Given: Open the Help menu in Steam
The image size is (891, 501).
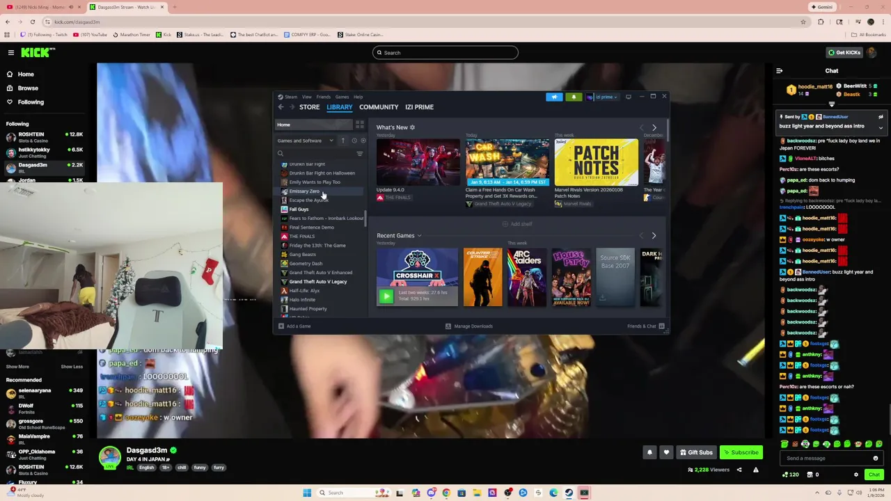Looking at the screenshot, I should (358, 97).
